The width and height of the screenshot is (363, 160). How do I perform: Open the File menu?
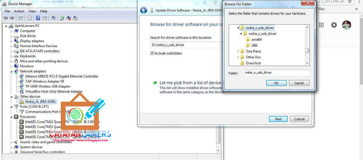coord(7,11)
